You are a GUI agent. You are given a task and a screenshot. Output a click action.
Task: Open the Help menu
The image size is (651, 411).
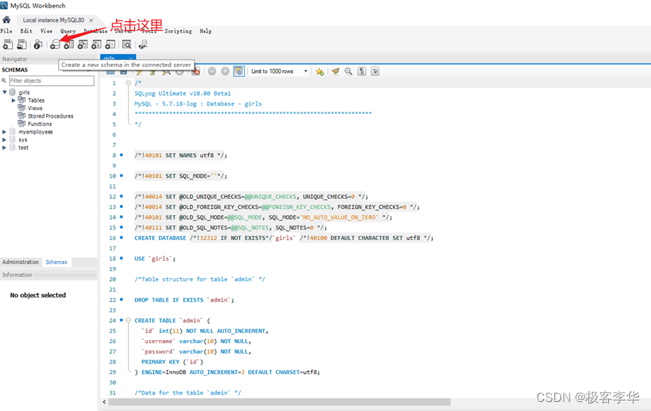point(205,31)
